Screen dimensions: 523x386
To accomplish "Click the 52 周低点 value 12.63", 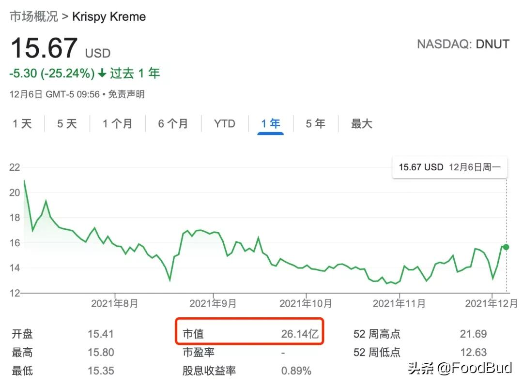I will (473, 352).
